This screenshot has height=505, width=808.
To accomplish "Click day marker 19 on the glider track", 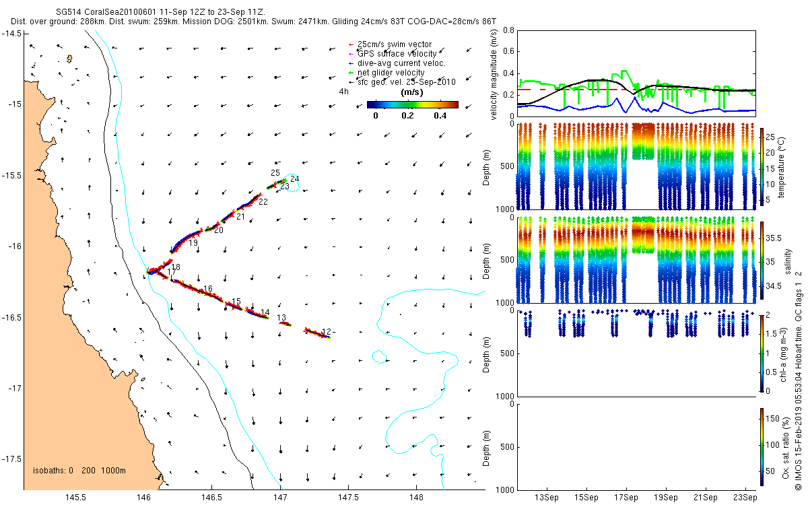I will pyautogui.click(x=193, y=242).
